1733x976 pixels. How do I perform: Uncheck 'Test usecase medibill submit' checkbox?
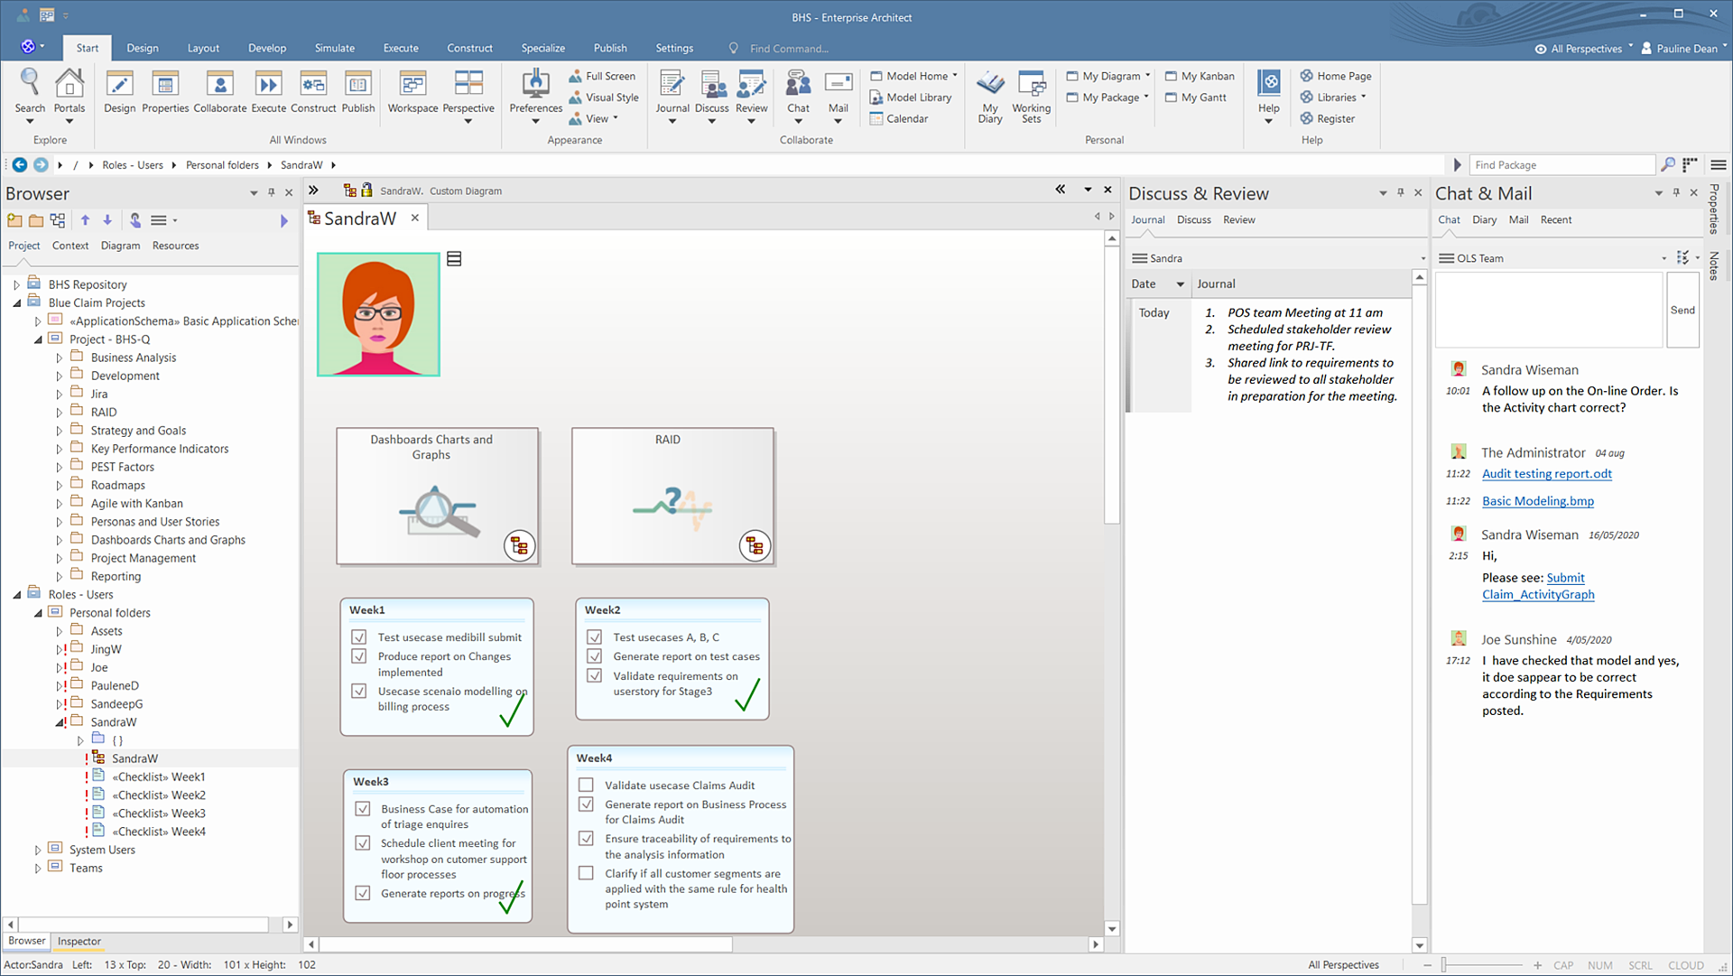(x=359, y=637)
